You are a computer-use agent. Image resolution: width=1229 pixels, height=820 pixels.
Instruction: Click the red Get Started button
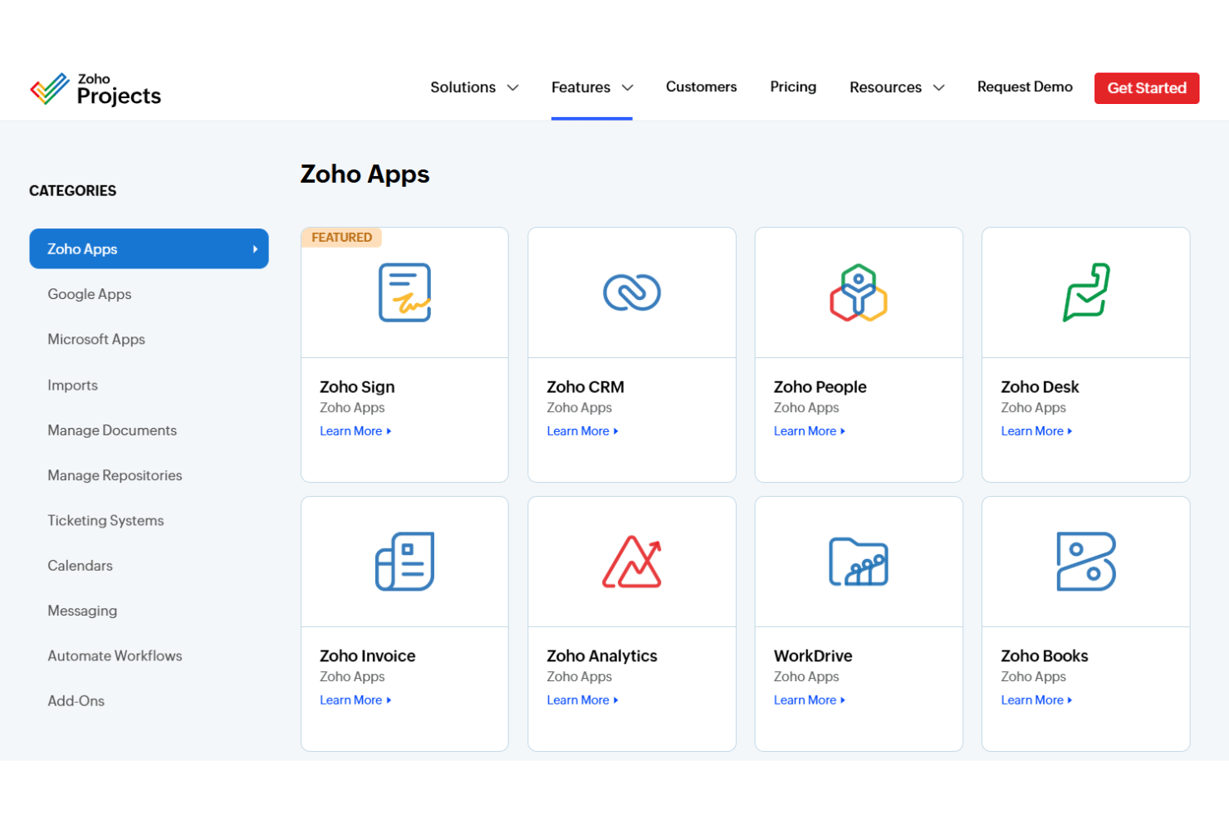pyautogui.click(x=1147, y=88)
